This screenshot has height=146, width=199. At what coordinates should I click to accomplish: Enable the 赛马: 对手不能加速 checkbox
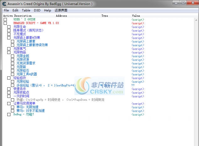[x=13, y=111]
